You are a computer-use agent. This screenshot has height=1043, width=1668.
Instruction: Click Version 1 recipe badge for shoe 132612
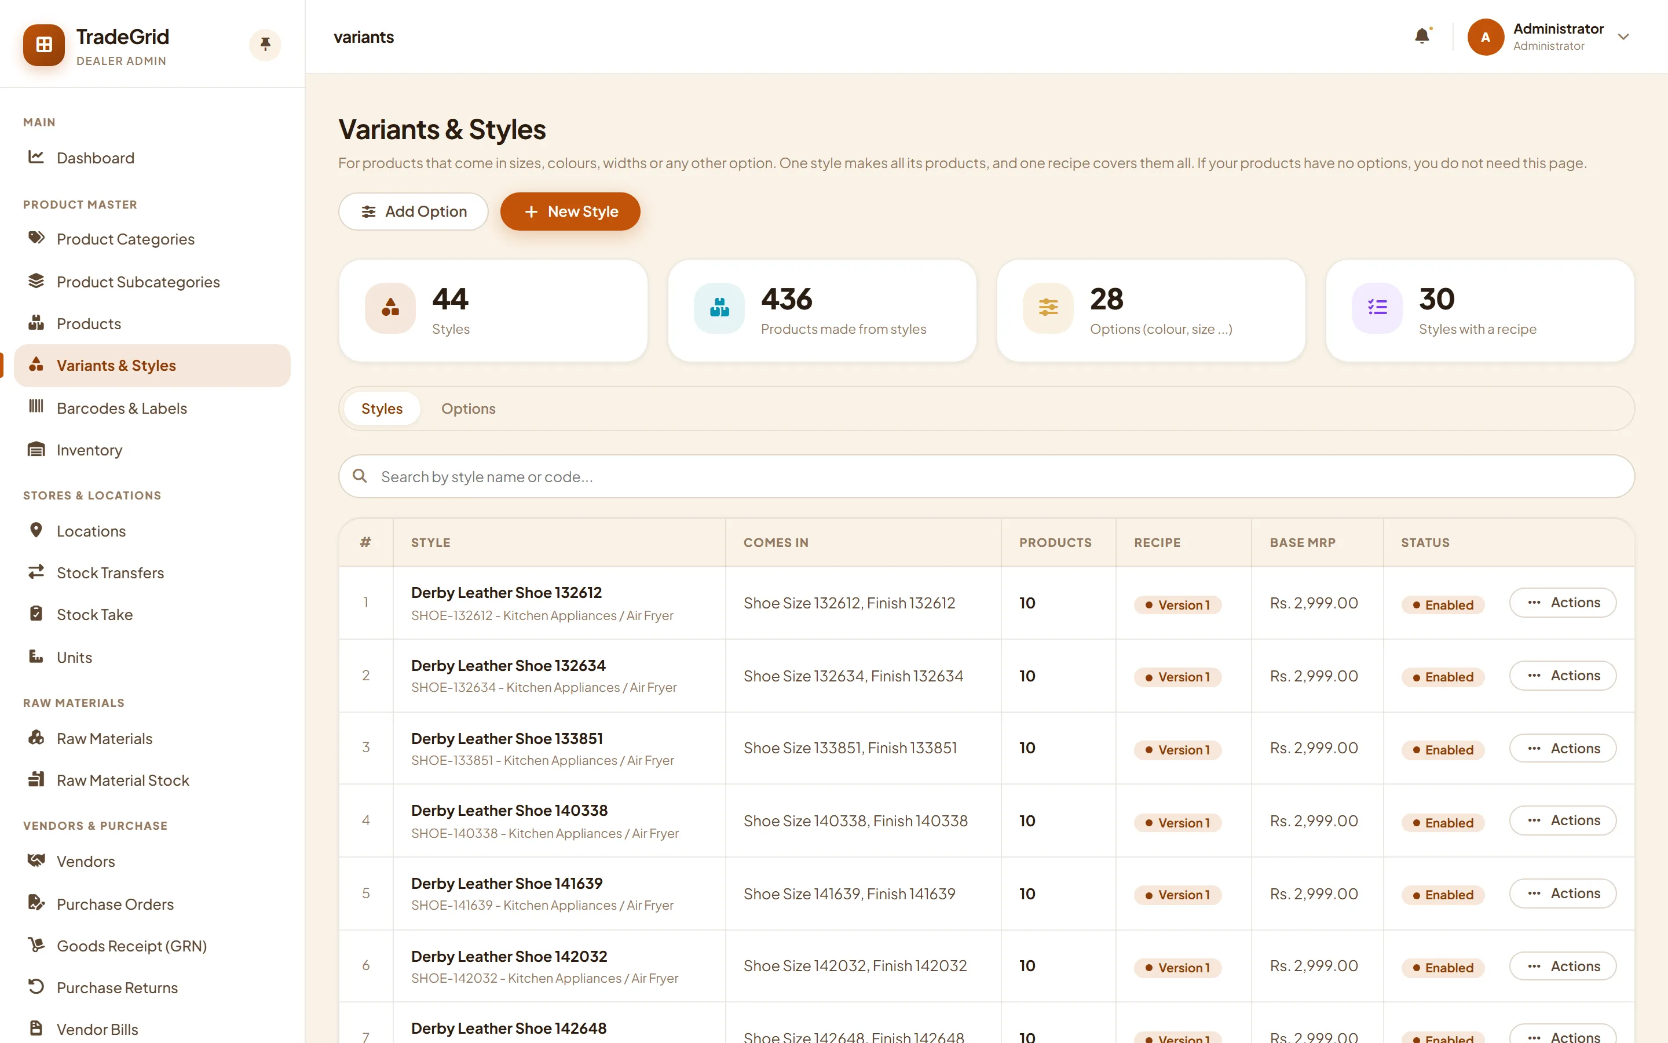(1177, 605)
